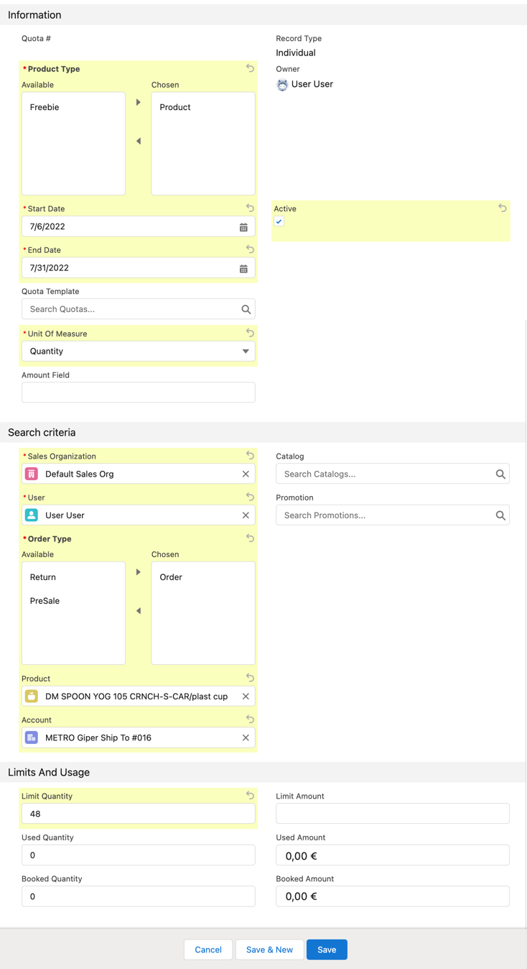The width and height of the screenshot is (527, 969).
Task: Save the quota record
Action: pos(327,950)
